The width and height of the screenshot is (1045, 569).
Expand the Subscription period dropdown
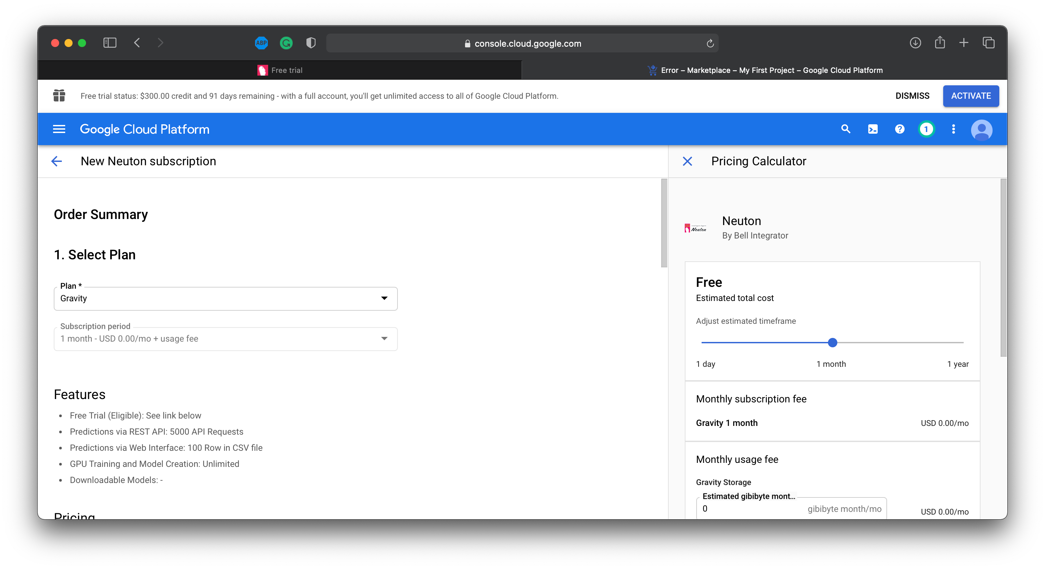225,339
